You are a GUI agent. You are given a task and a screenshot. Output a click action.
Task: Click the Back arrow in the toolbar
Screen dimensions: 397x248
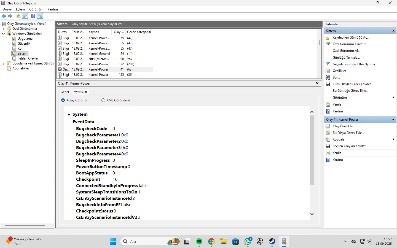pos(4,16)
